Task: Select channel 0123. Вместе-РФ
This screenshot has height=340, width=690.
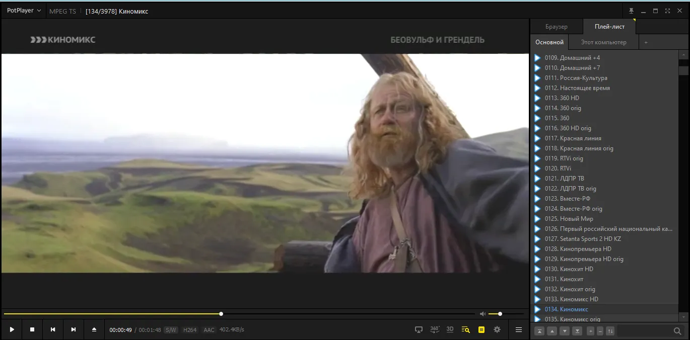Action: click(605, 199)
